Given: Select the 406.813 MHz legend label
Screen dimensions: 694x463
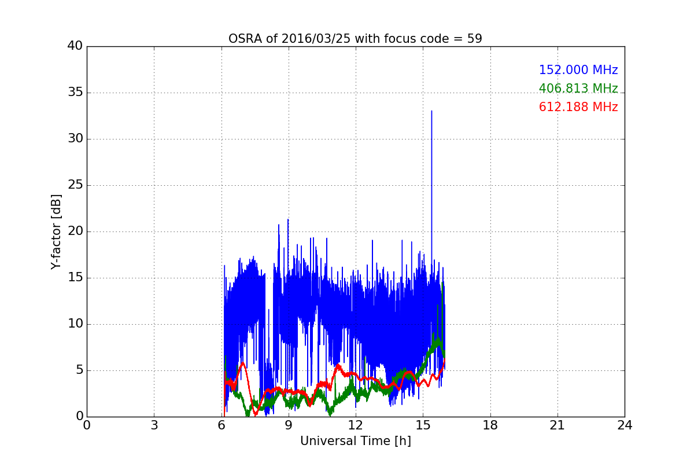Looking at the screenshot, I should (578, 89).
